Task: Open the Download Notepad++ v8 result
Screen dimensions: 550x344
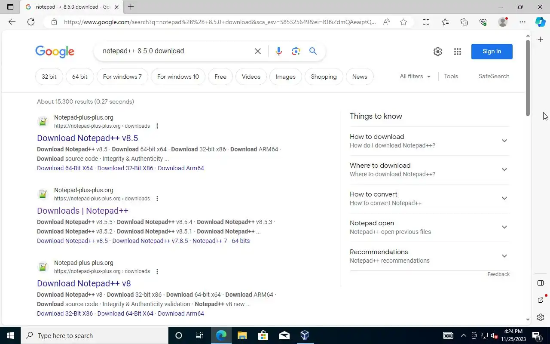Action: tap(84, 283)
